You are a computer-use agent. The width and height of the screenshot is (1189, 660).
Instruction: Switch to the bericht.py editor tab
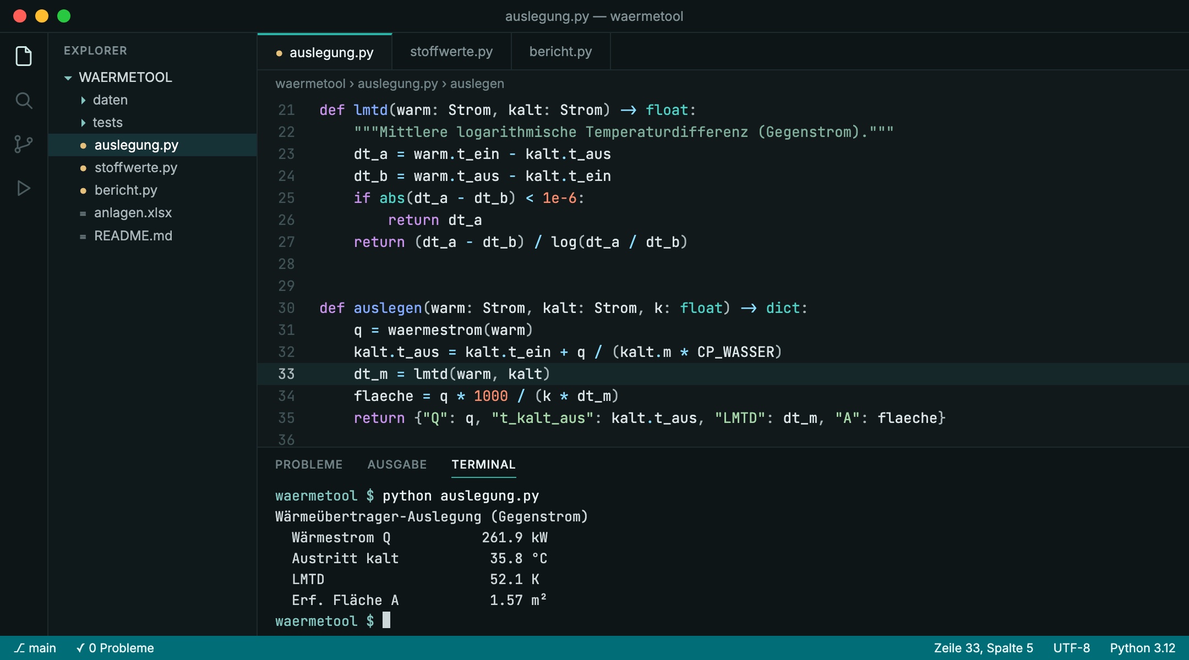(x=560, y=52)
